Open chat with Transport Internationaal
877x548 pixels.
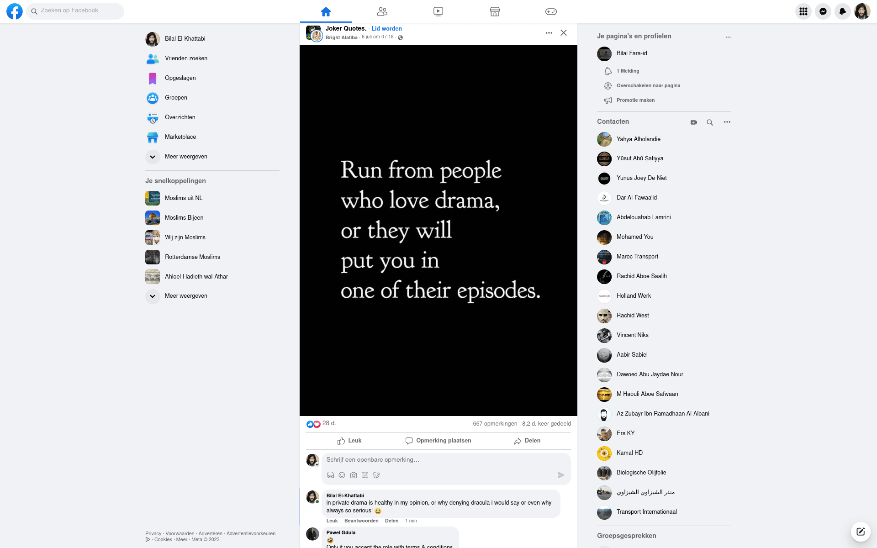[664, 512]
